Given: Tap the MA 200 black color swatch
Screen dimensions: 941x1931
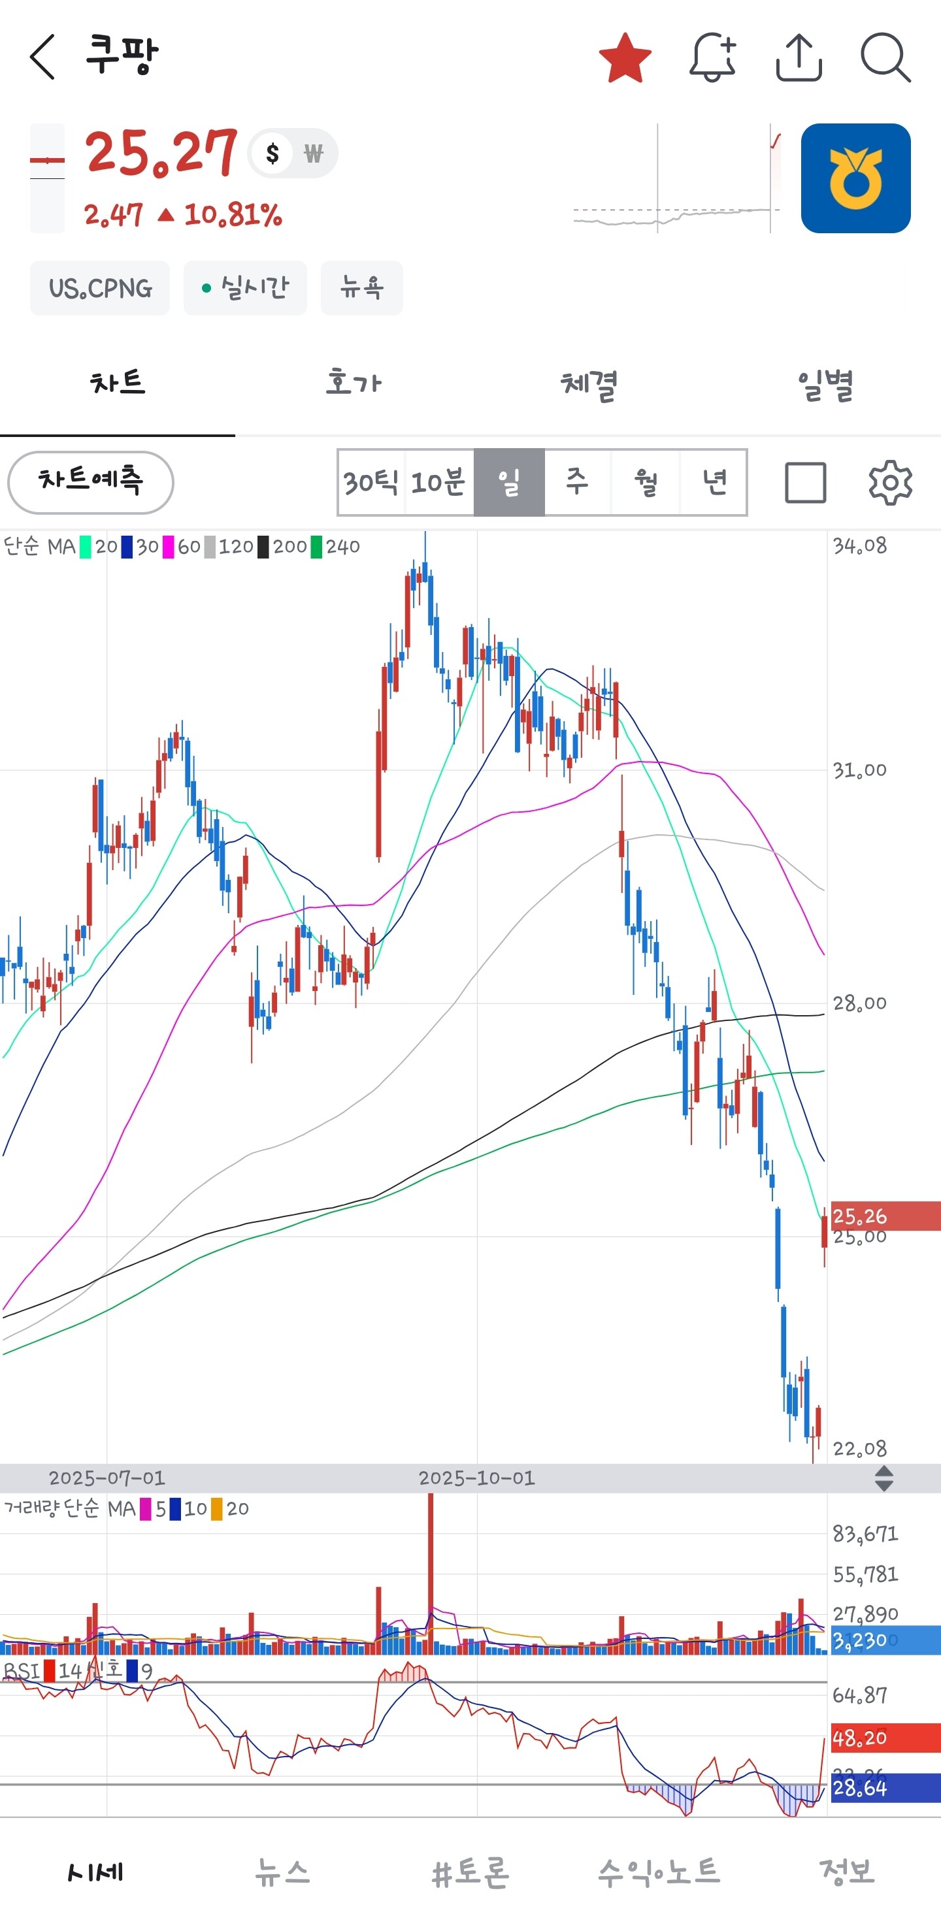Looking at the screenshot, I should [263, 547].
